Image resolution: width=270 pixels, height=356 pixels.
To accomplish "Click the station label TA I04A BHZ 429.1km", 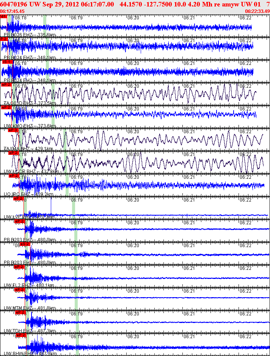I will point(28,149).
